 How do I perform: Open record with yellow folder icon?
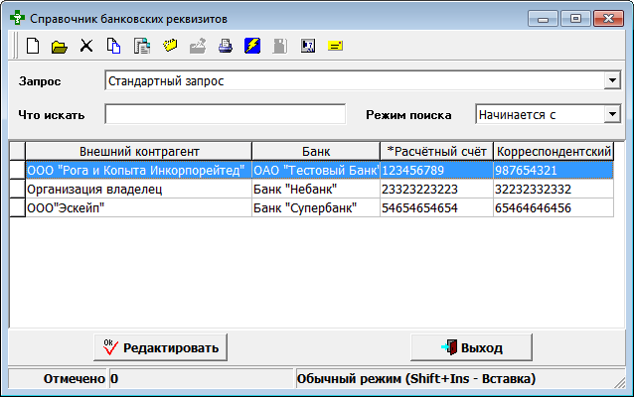[x=60, y=47]
